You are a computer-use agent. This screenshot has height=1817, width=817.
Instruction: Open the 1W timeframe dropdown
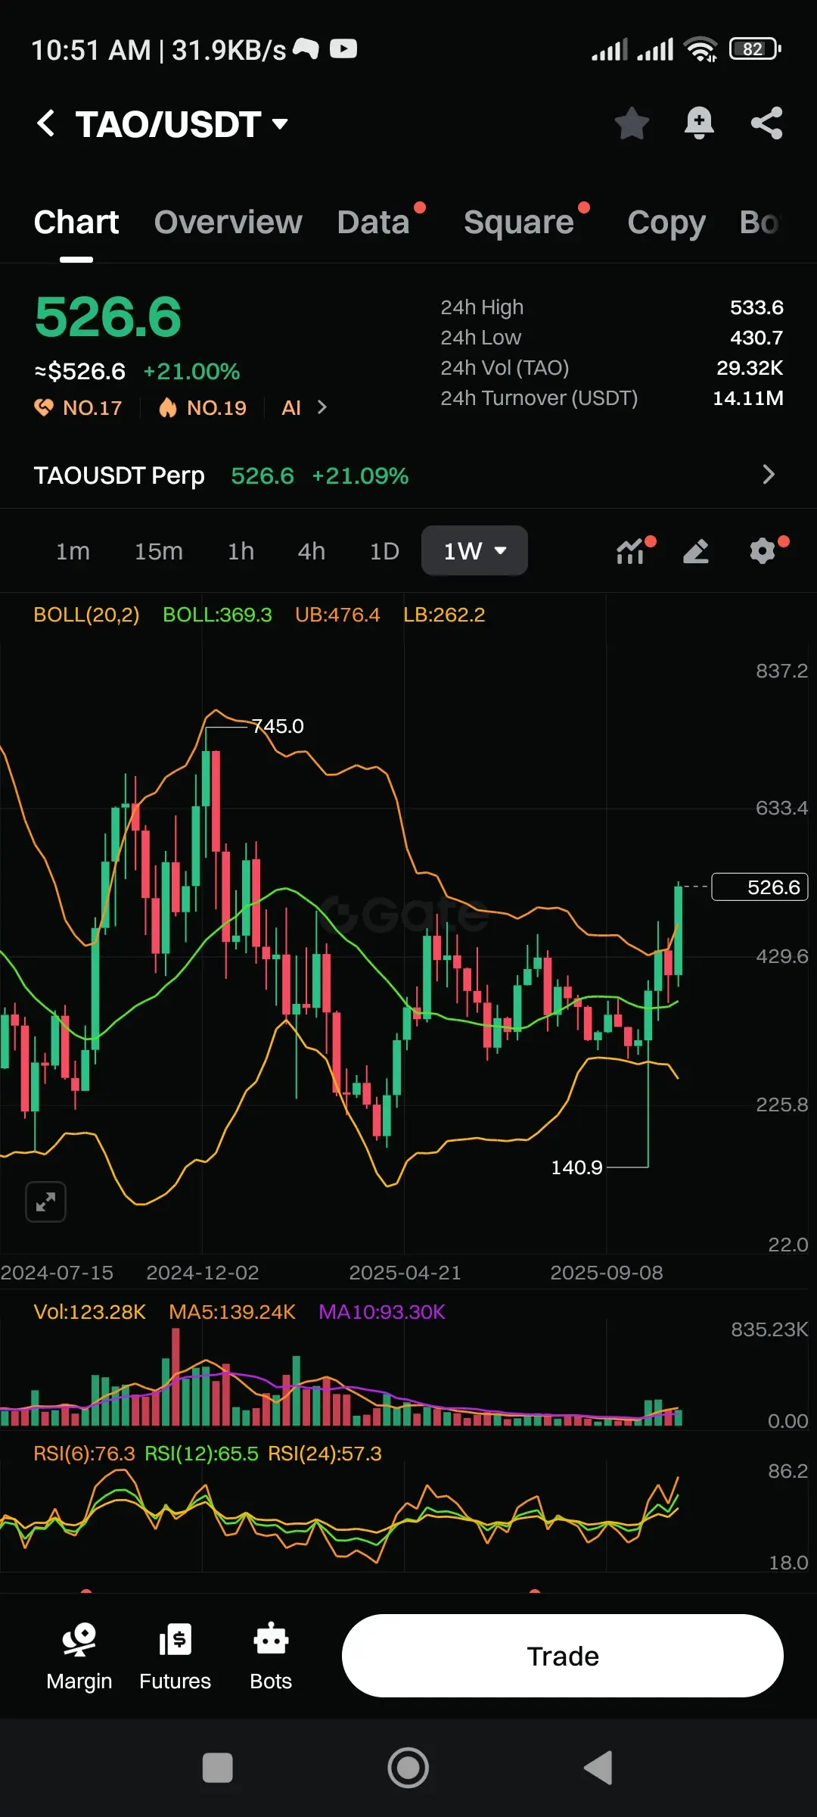[x=474, y=550]
